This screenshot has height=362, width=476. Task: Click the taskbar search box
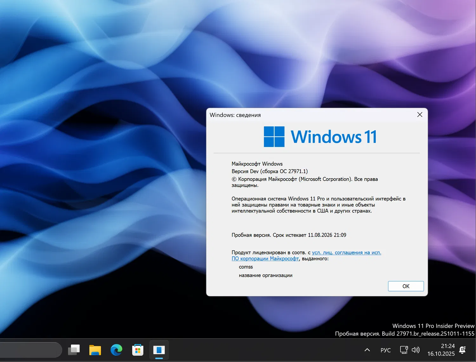tap(31, 350)
